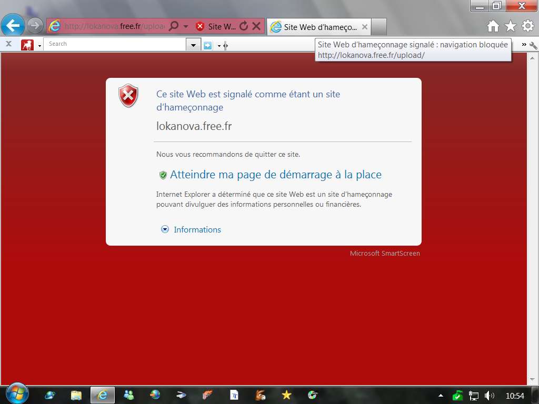Screen dimensions: 539x404
Task: Open a new blank tab
Action: tap(379, 27)
